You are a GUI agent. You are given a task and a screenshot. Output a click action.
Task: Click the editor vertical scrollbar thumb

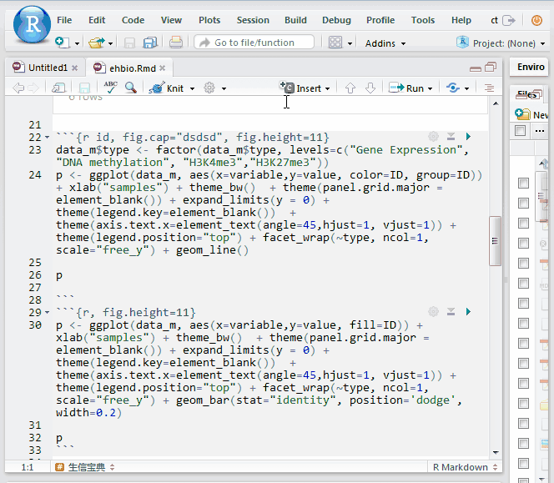(x=495, y=240)
